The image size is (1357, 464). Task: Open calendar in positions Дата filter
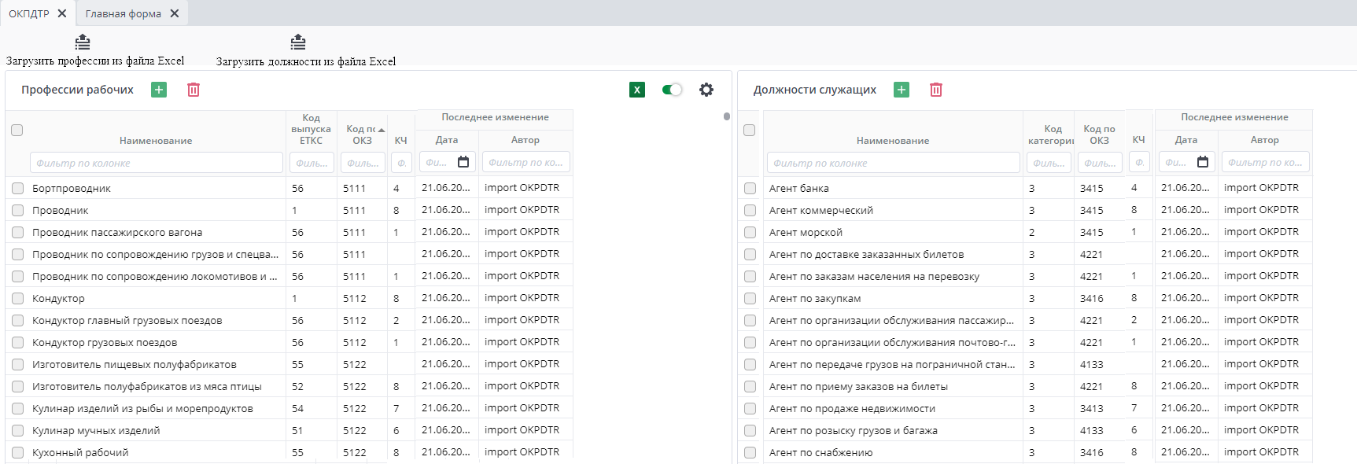pyautogui.click(x=1203, y=162)
